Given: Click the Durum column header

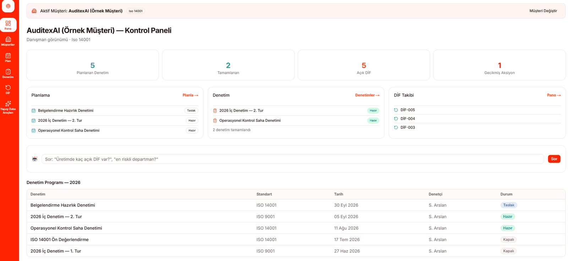Looking at the screenshot, I should point(506,194).
